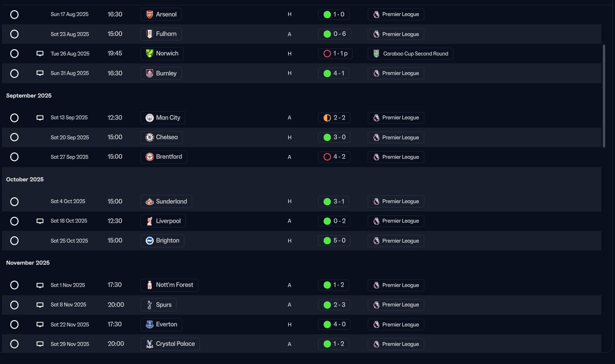Click the TV icon beside Sat 13 Sep 2025
615x364 pixels.
point(40,117)
